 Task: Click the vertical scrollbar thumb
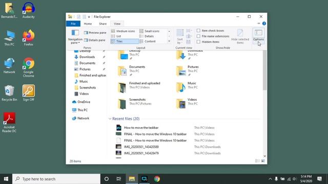[264, 70]
